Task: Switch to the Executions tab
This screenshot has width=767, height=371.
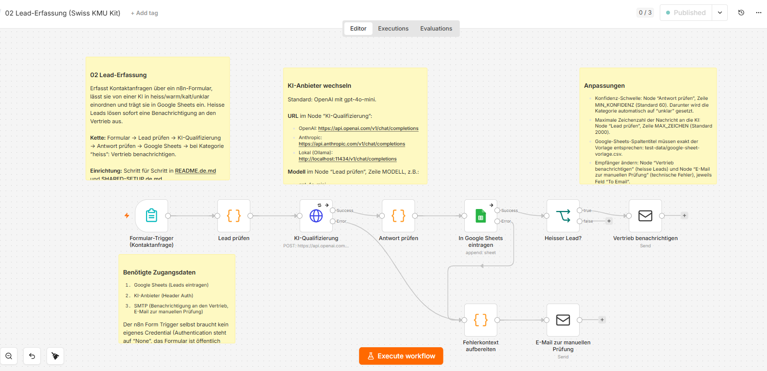Action: [393, 29]
